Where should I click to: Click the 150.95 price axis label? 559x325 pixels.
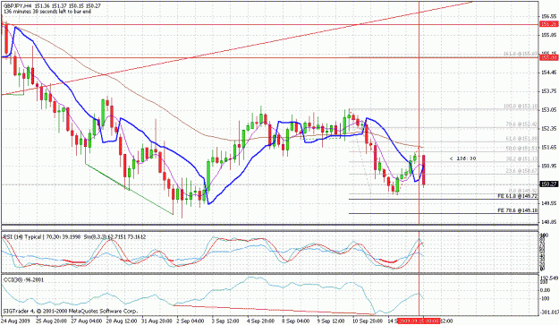[548, 166]
